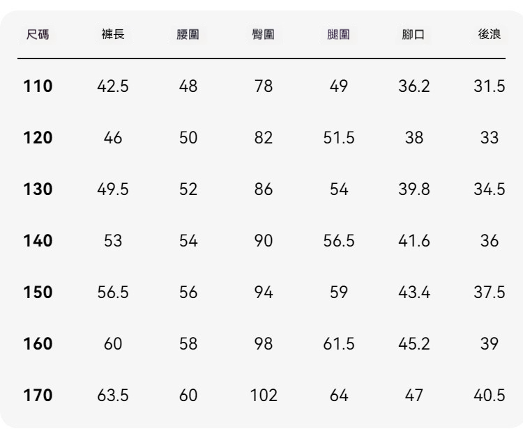
Task: Select size 110 row label
Action: point(38,86)
